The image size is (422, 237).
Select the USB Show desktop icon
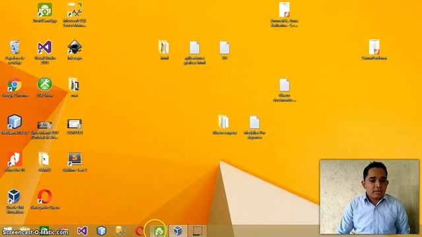45,88
